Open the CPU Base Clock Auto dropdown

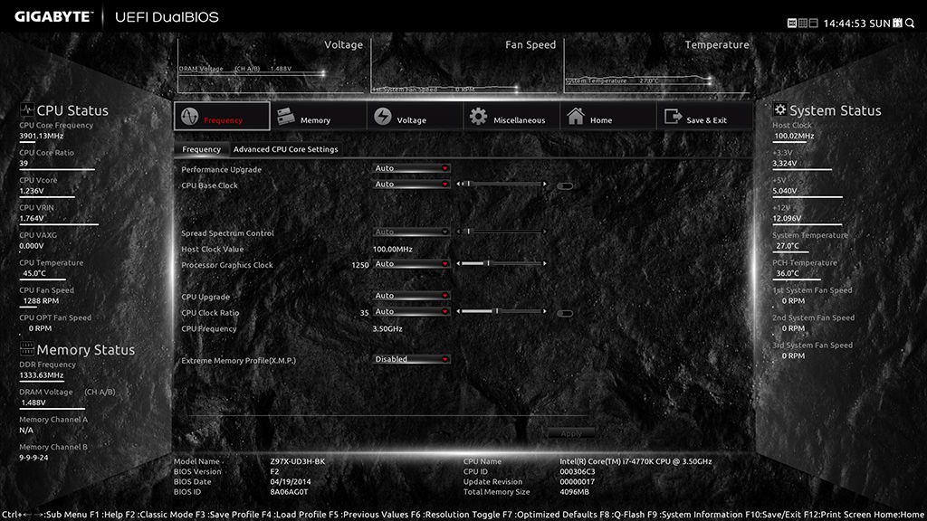(412, 185)
